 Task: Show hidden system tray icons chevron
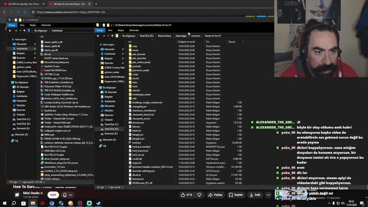329,203
